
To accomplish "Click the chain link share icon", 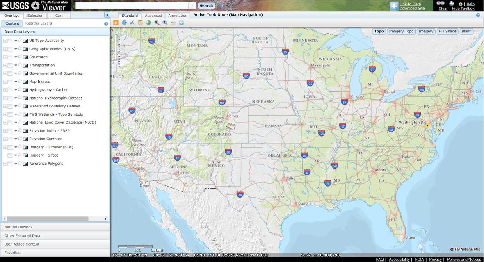I will coord(441,3).
